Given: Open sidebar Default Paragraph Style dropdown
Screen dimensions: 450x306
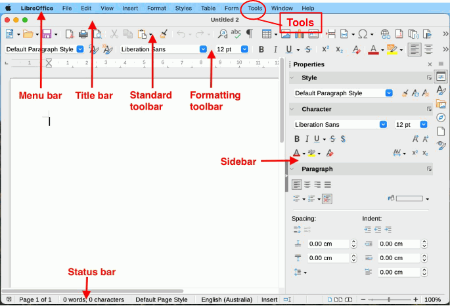Looking at the screenshot, I should [389, 93].
